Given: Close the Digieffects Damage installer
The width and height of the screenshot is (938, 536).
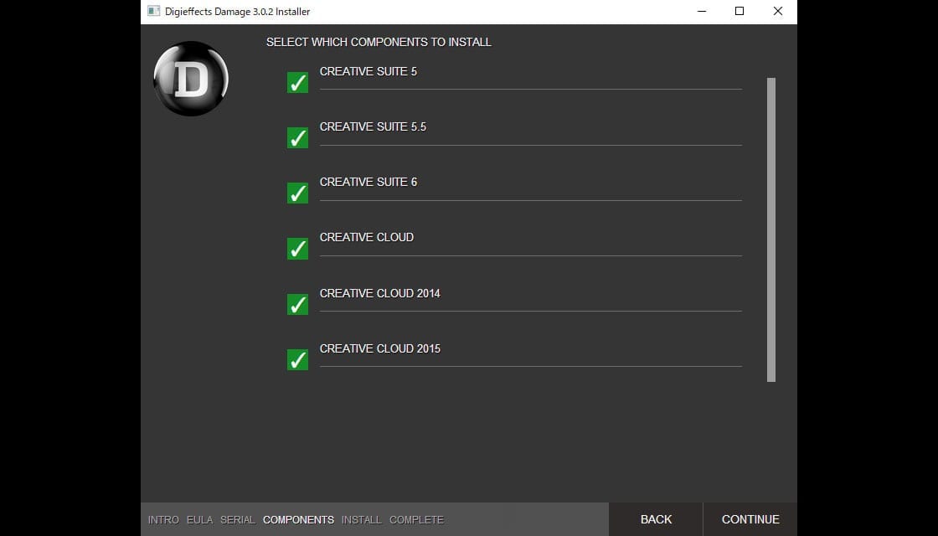Looking at the screenshot, I should pyautogui.click(x=778, y=12).
